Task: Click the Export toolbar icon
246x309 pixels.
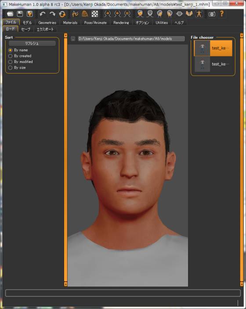Action: tap(30, 14)
